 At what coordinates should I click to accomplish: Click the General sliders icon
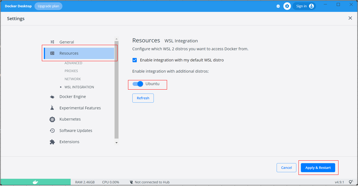[52, 42]
